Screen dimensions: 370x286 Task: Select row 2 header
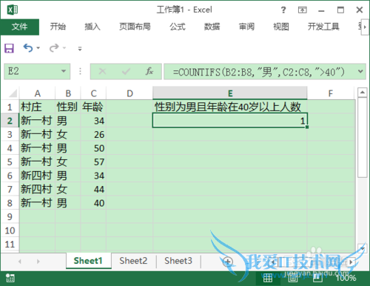(x=10, y=121)
